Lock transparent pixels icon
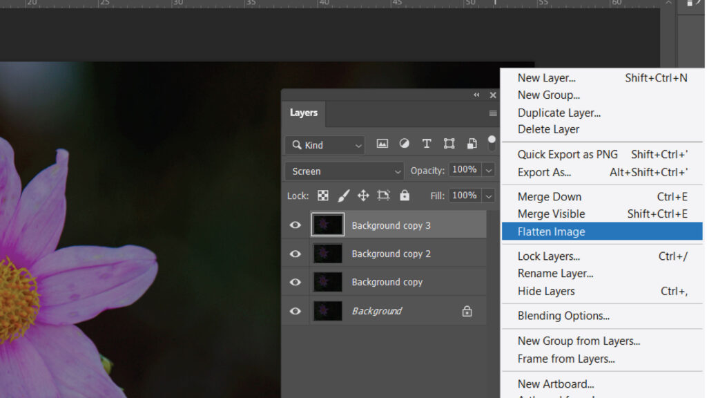Image resolution: width=707 pixels, height=398 pixels. tap(323, 196)
